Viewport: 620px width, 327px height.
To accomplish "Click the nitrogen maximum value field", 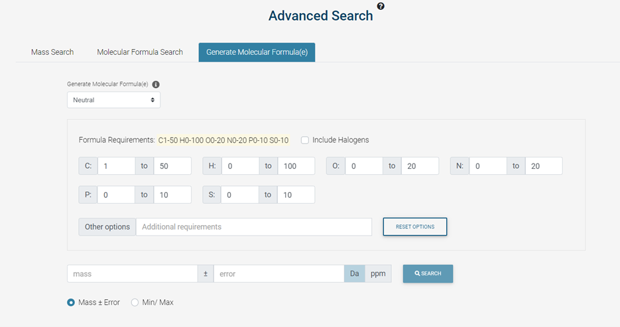I will pos(544,166).
